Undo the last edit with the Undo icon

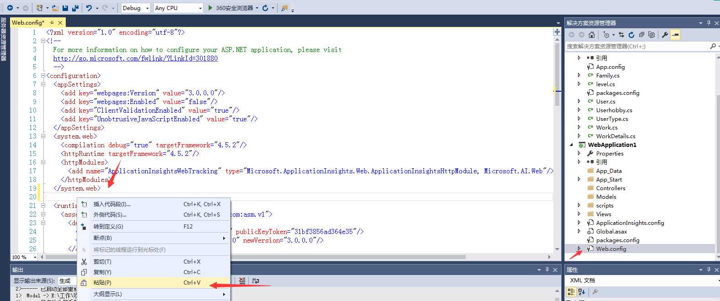tap(89, 8)
